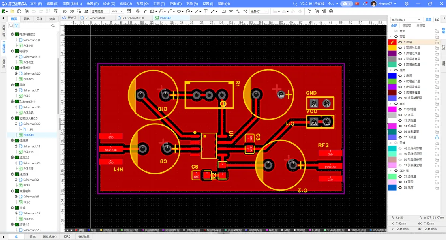This screenshot has height=240, width=446.
Task: Switch to the P1.Schematic30 tab
Action: pos(133,18)
